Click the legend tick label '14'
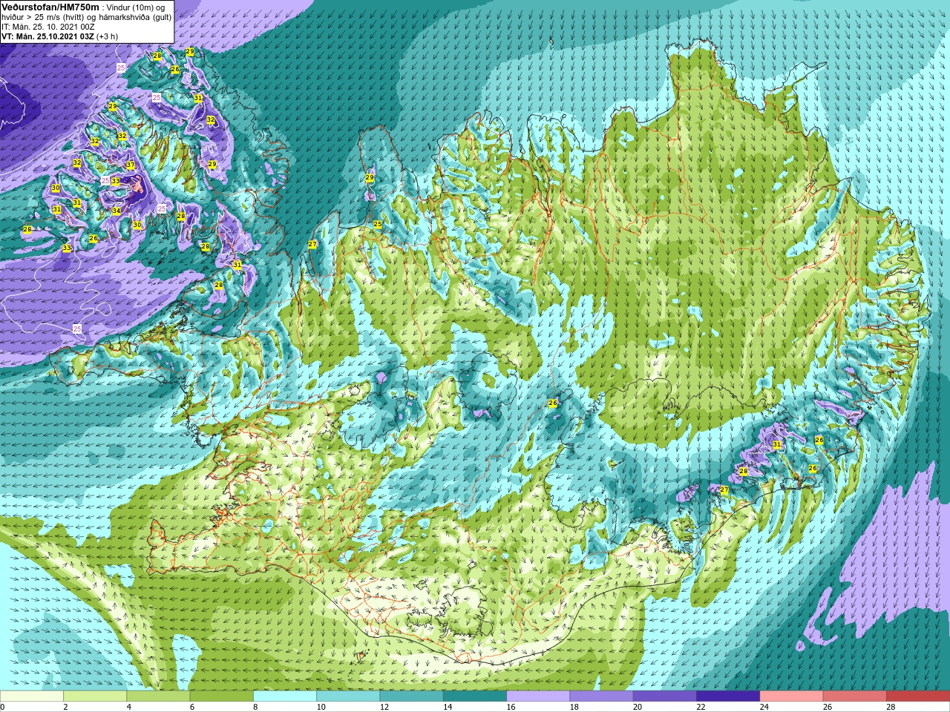The image size is (950, 712). [448, 707]
